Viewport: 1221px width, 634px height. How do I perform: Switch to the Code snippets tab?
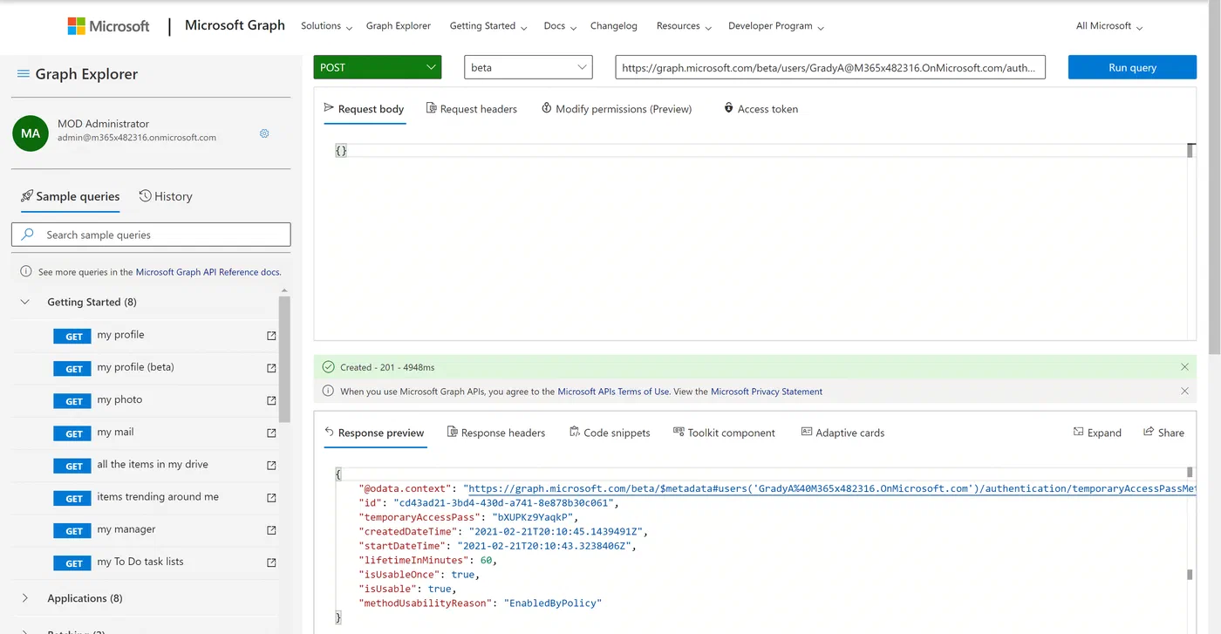click(610, 433)
